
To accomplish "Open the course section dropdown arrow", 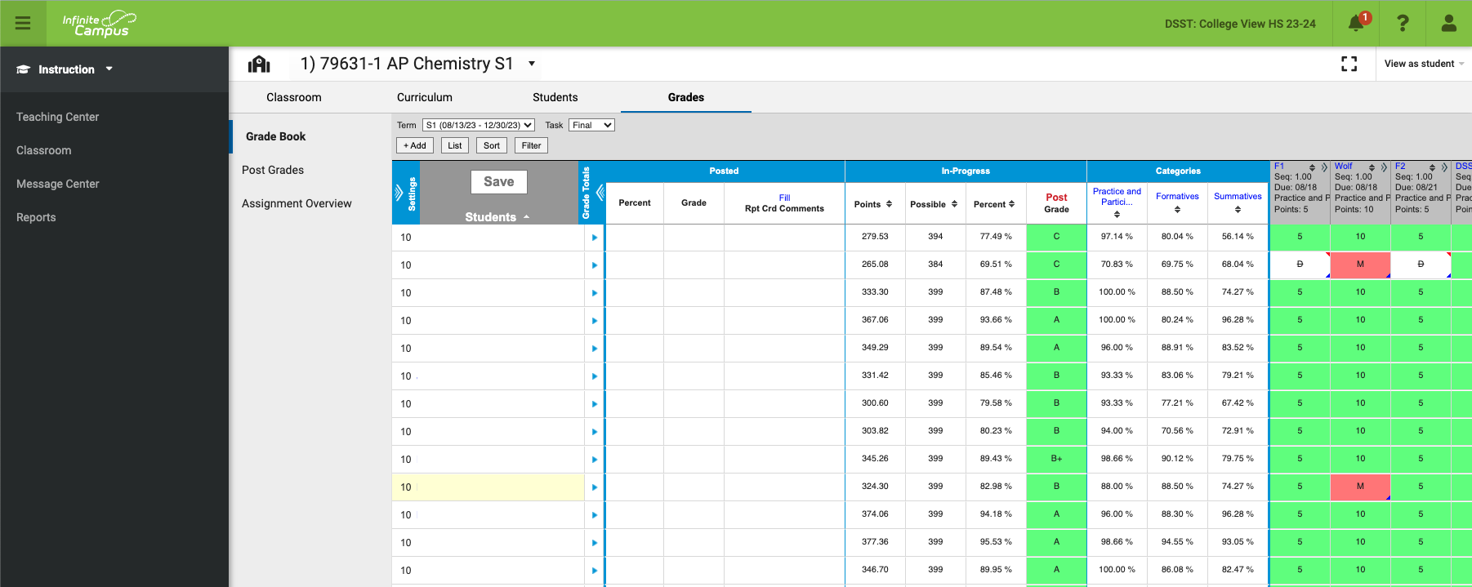I will coord(532,64).
